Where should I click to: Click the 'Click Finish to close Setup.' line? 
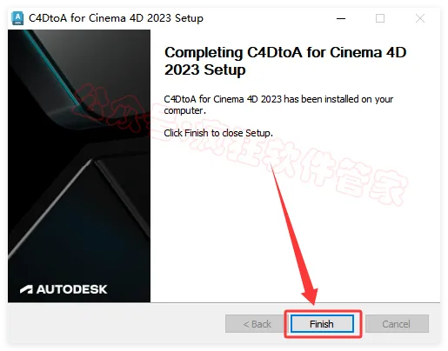tap(218, 133)
